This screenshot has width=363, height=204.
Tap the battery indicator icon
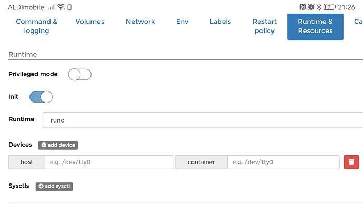(x=329, y=7)
